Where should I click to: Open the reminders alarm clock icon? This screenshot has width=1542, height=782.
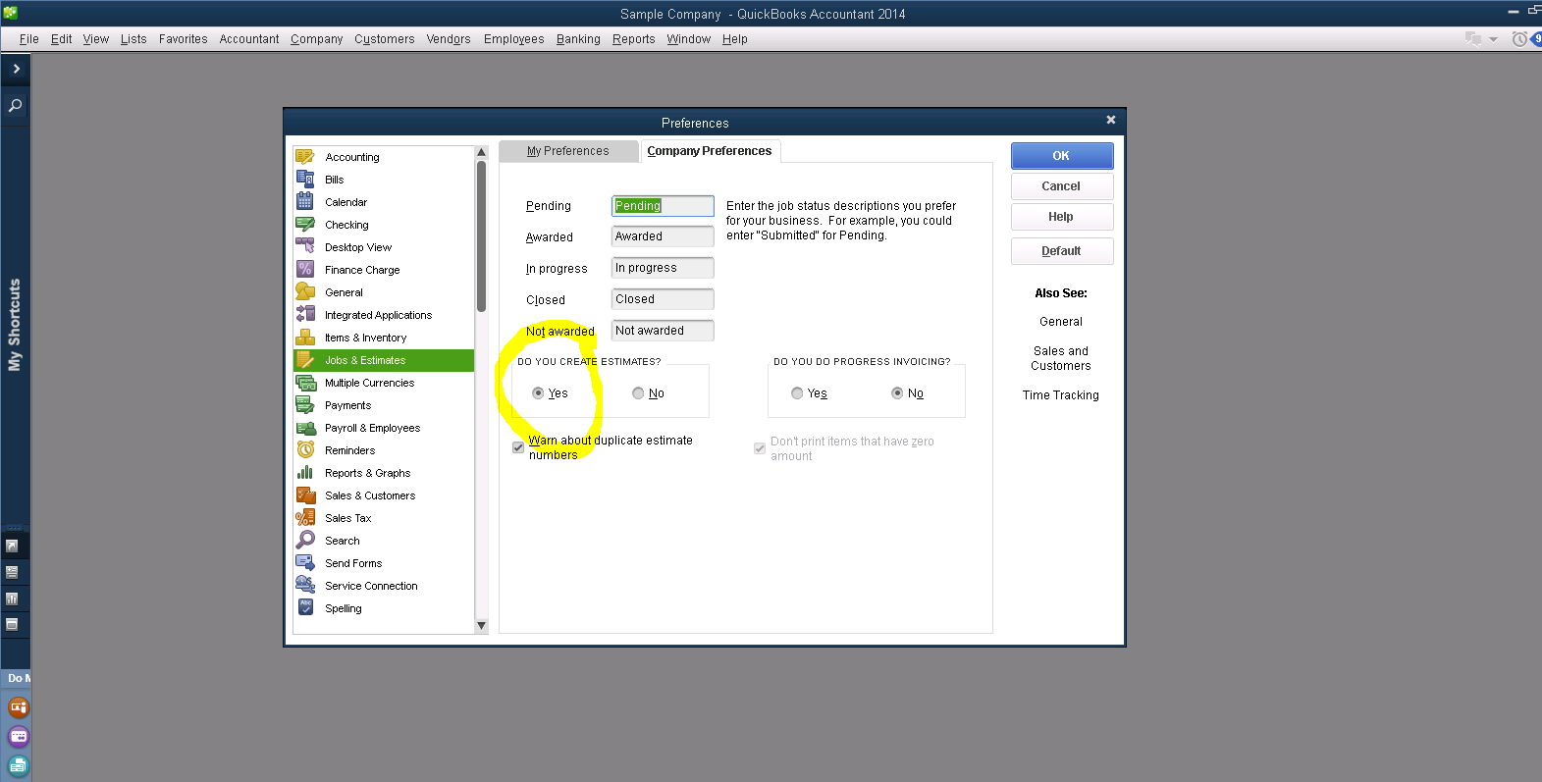coord(1519,39)
